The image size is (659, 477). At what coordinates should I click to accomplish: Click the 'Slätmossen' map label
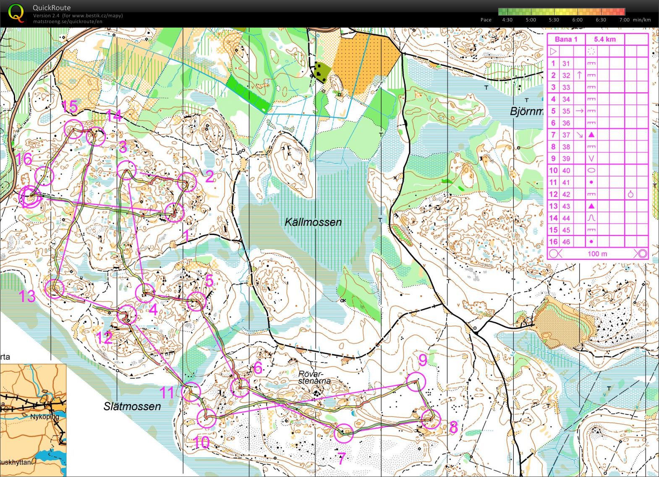click(x=132, y=406)
